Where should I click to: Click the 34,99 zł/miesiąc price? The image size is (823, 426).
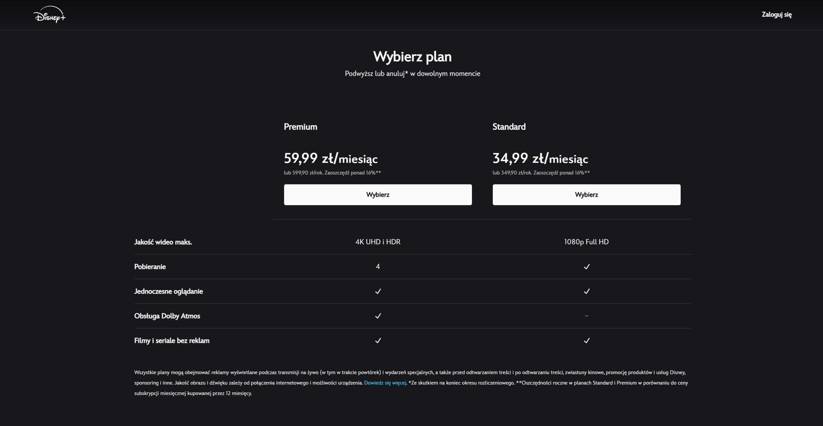pos(540,158)
